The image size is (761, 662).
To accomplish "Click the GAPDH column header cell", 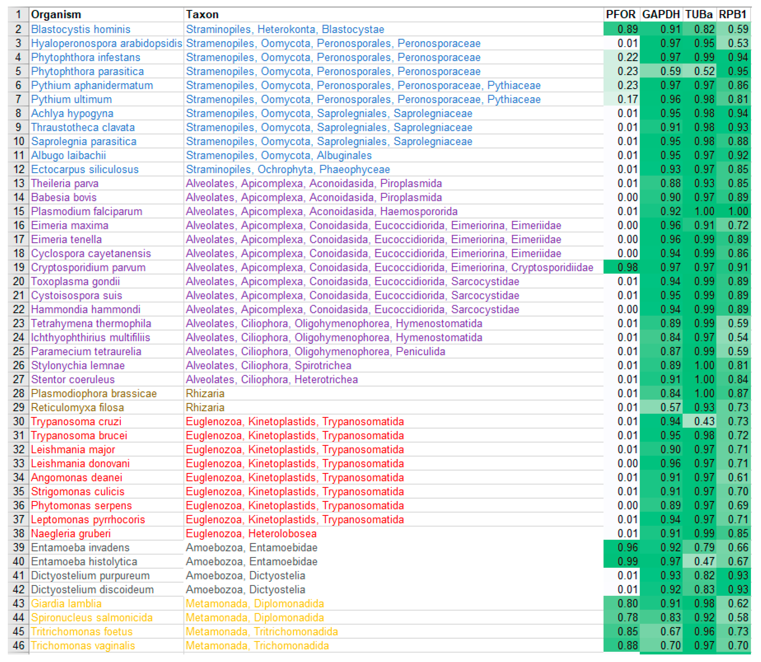I will click(x=661, y=14).
